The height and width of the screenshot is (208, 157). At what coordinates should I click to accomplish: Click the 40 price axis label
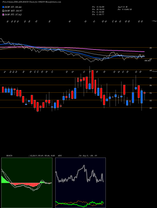(x=150, y=71)
